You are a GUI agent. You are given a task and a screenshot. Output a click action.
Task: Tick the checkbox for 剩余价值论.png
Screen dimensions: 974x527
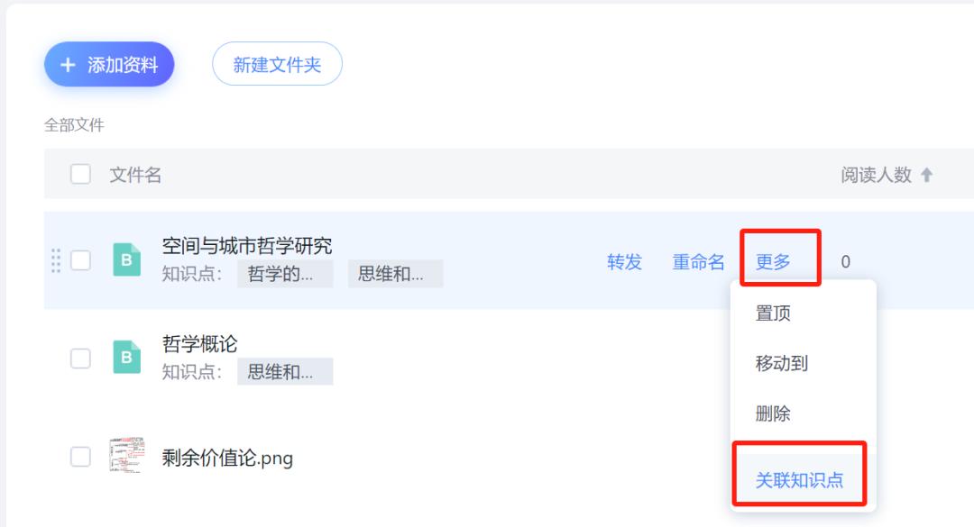tap(81, 458)
